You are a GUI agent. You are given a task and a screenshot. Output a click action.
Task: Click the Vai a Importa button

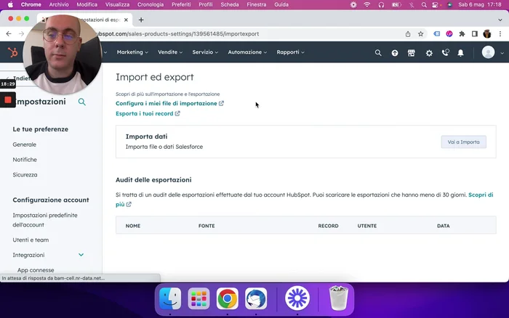463,142
